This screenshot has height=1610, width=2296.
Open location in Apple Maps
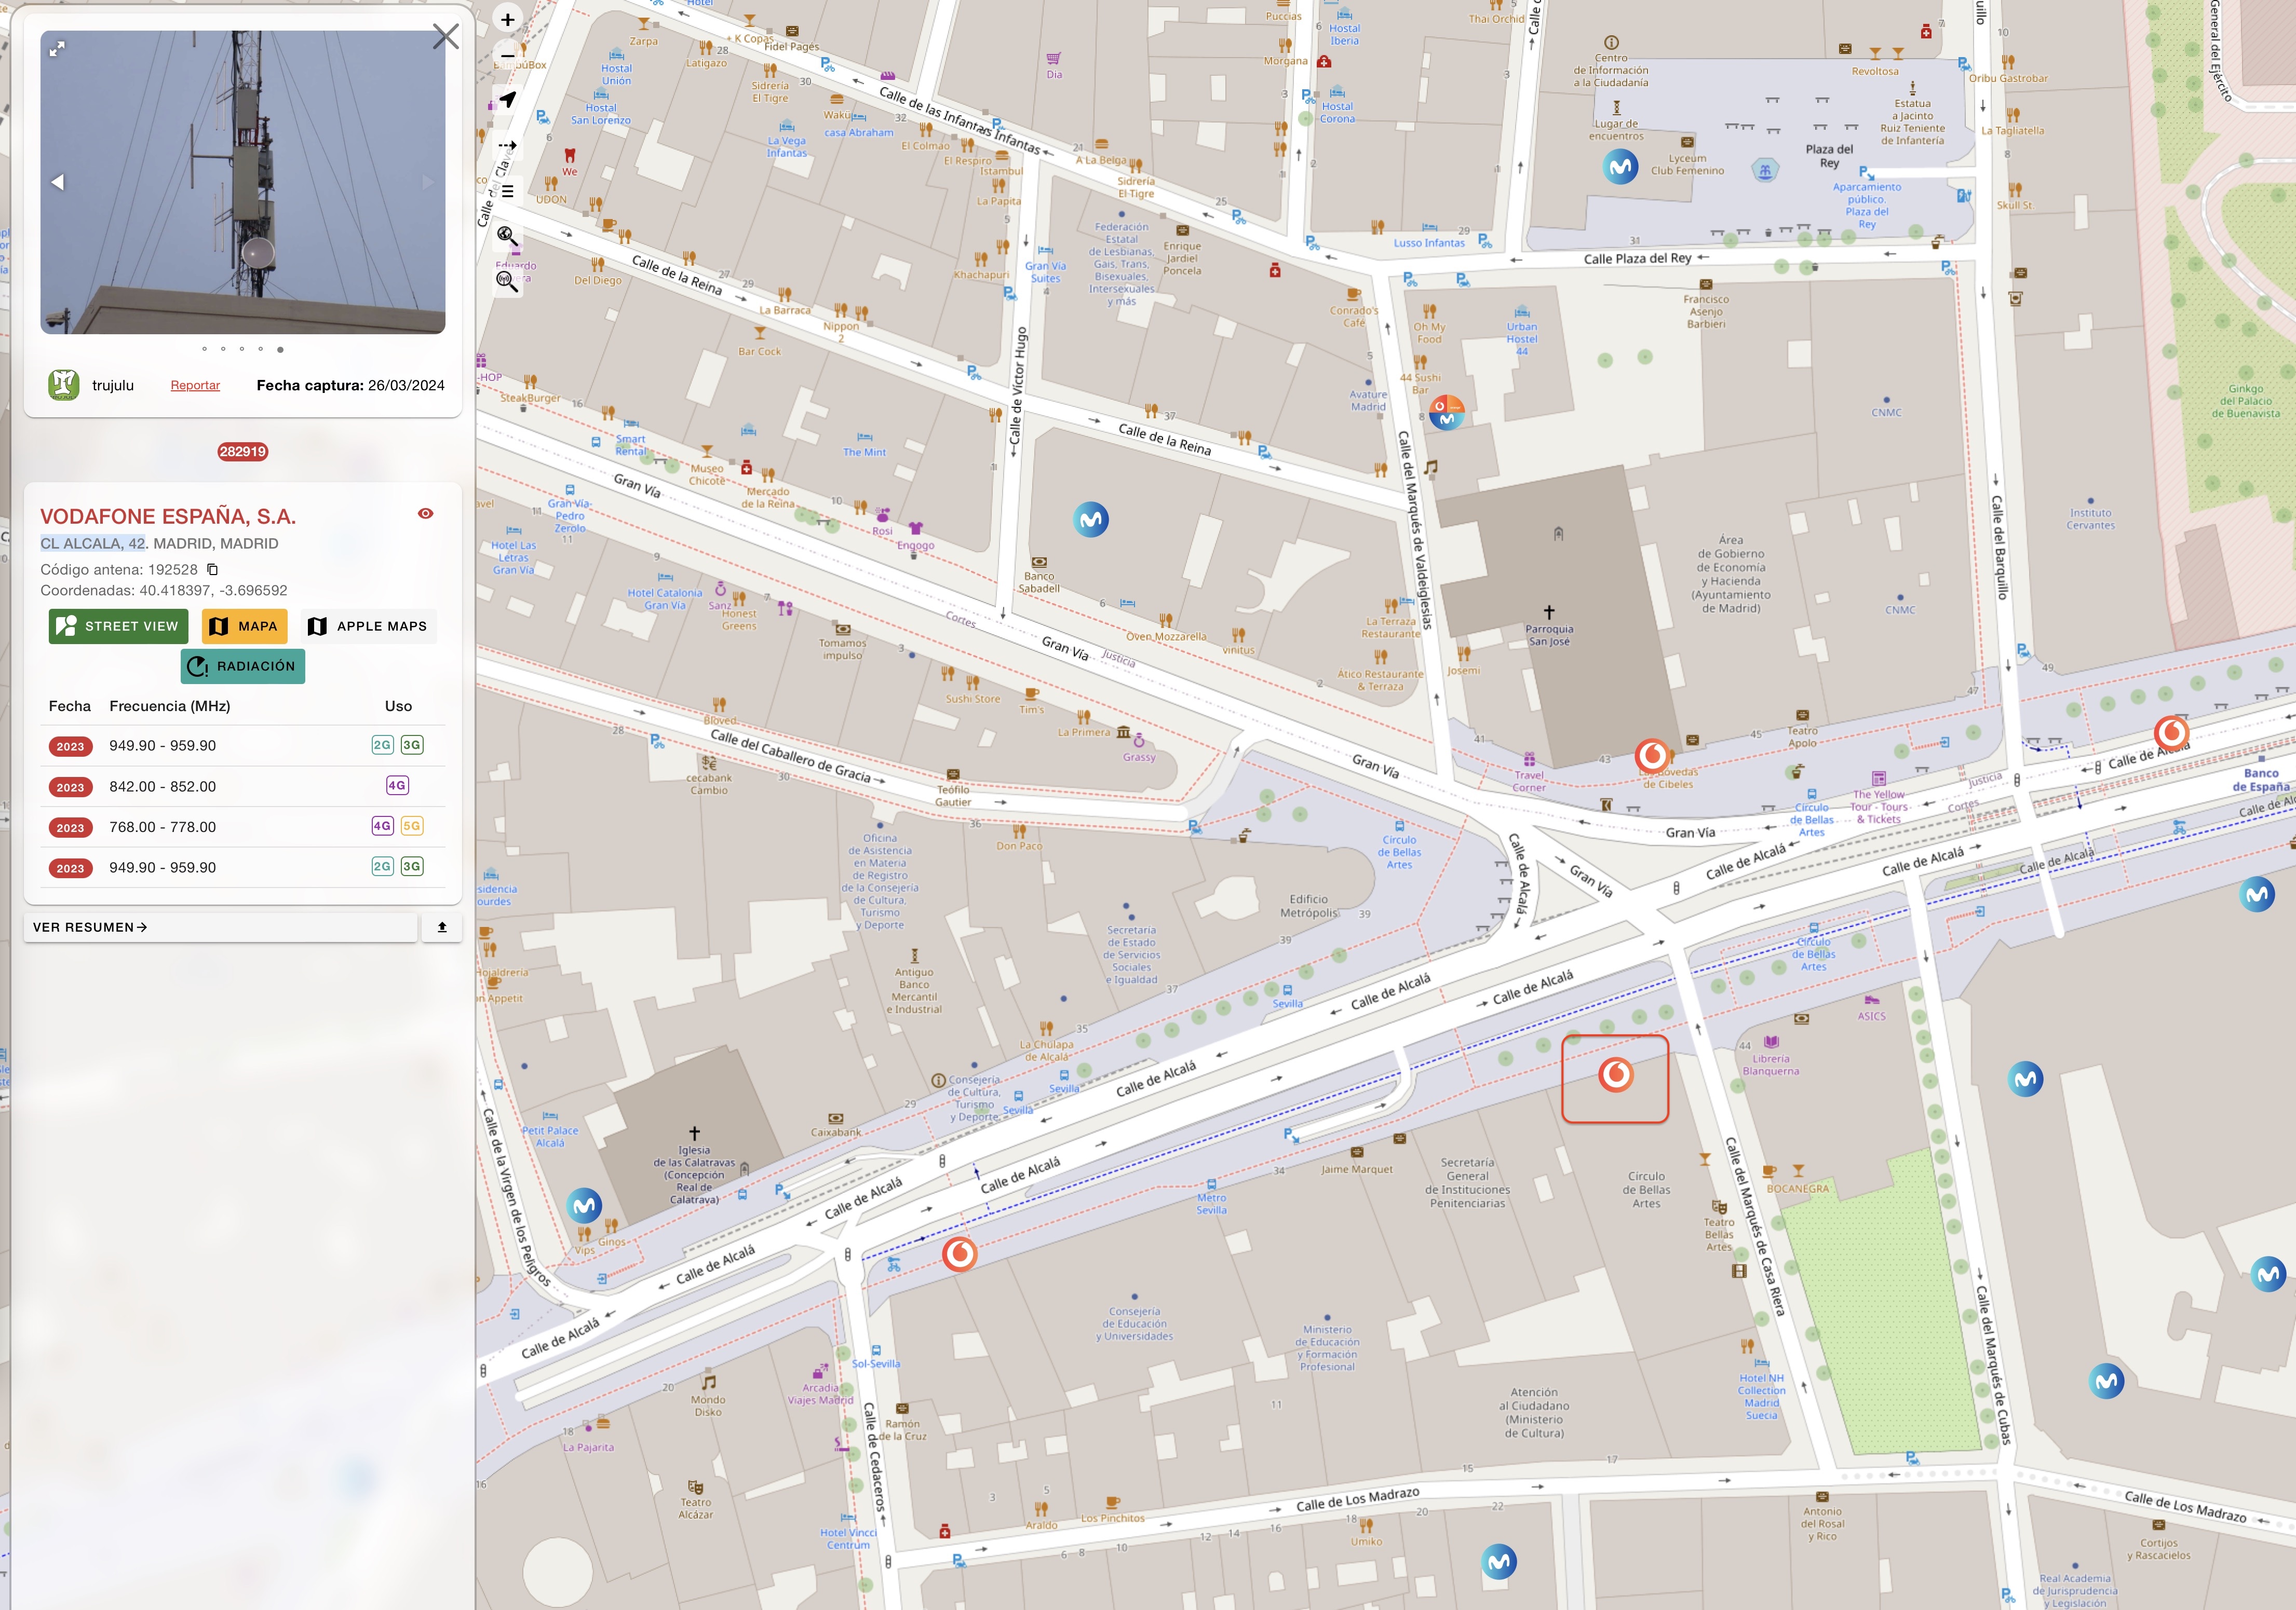coord(368,626)
